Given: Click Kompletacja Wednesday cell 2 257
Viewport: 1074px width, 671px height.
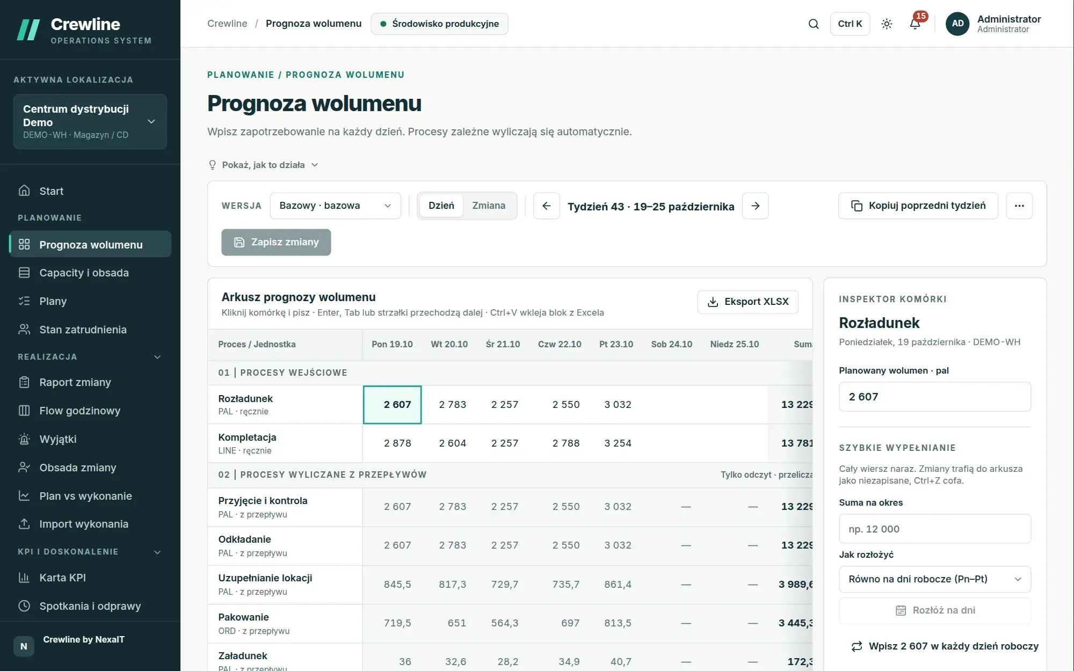Looking at the screenshot, I should click(503, 443).
